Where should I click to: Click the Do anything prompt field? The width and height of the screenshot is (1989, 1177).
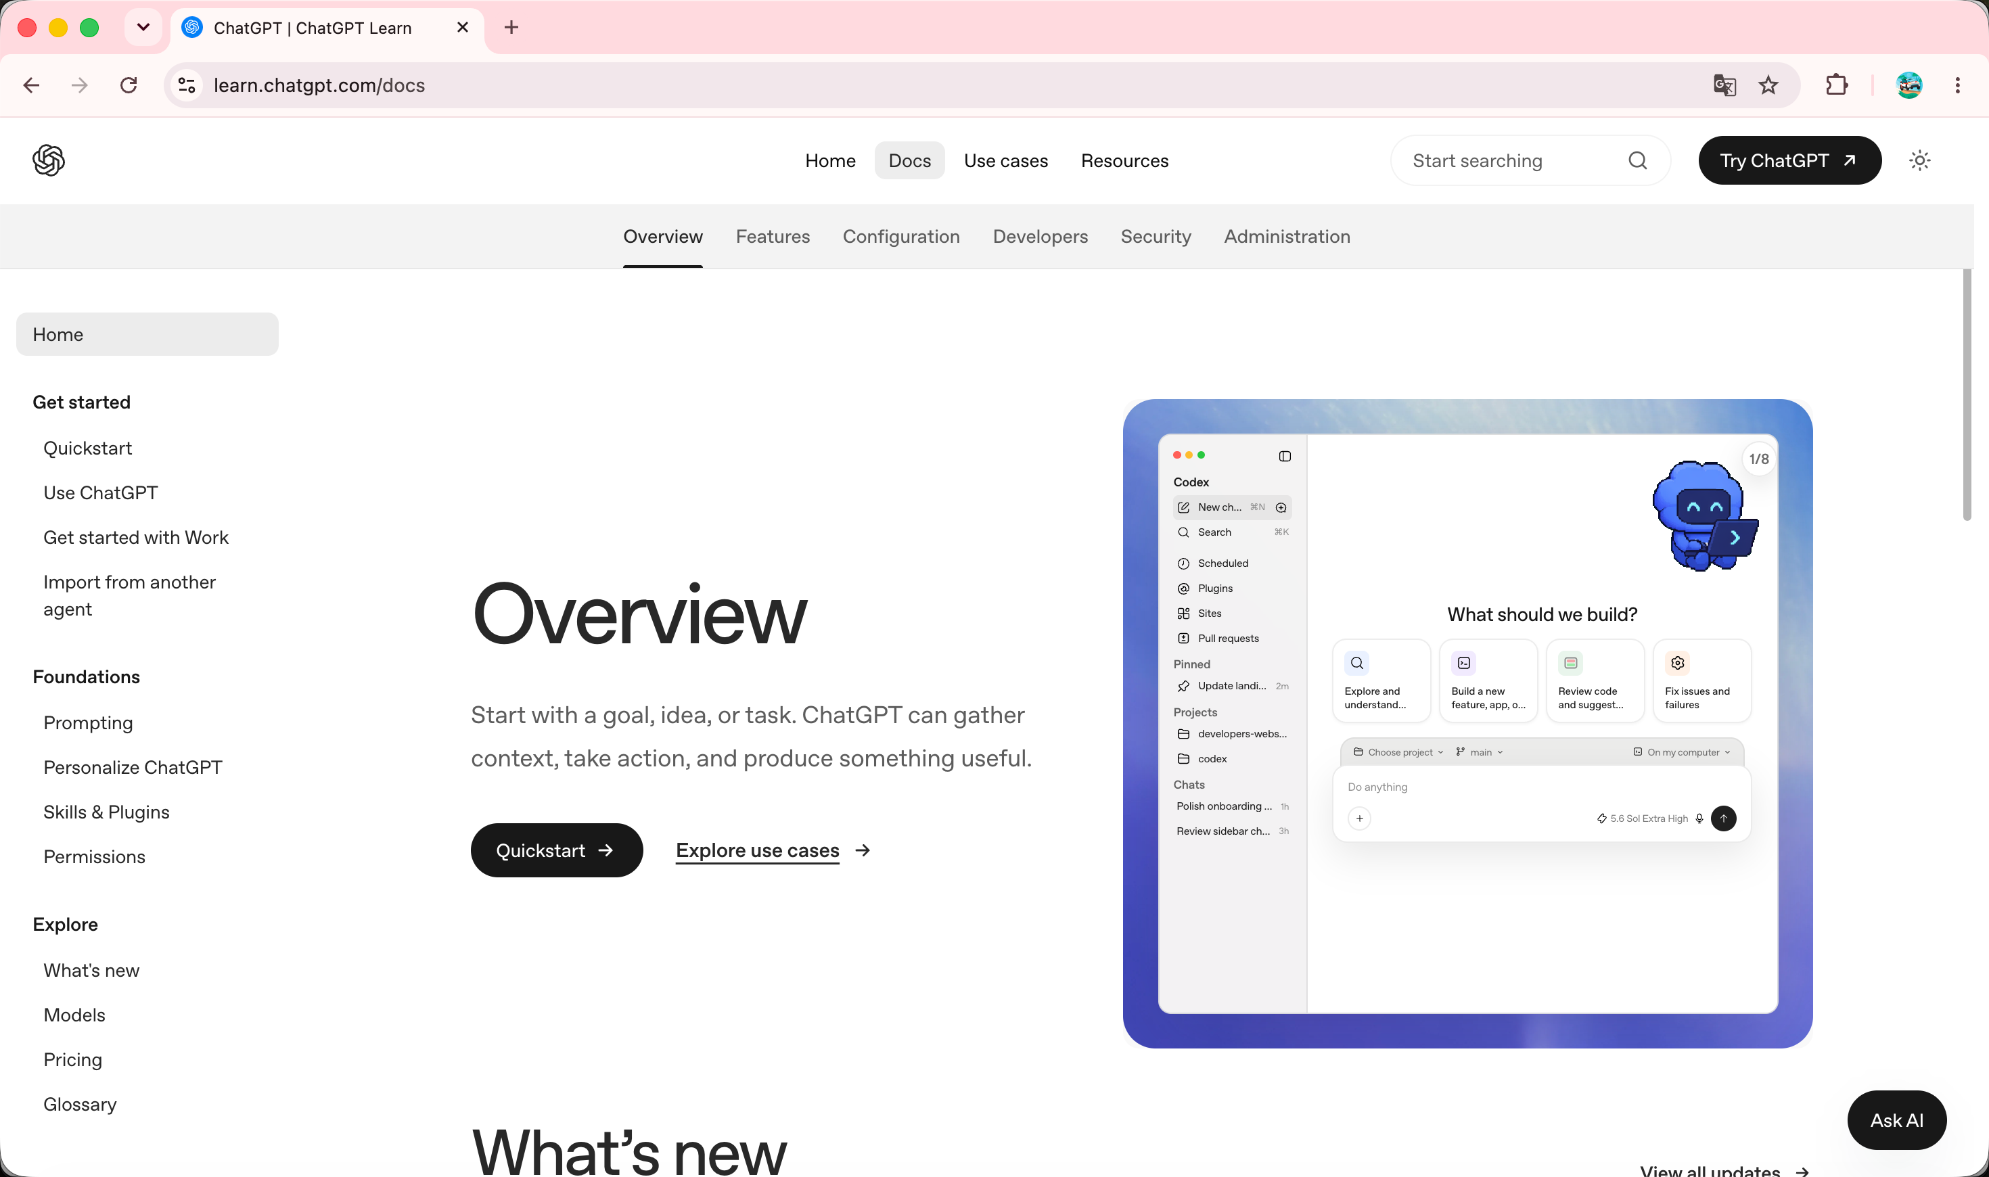[x=1541, y=787]
